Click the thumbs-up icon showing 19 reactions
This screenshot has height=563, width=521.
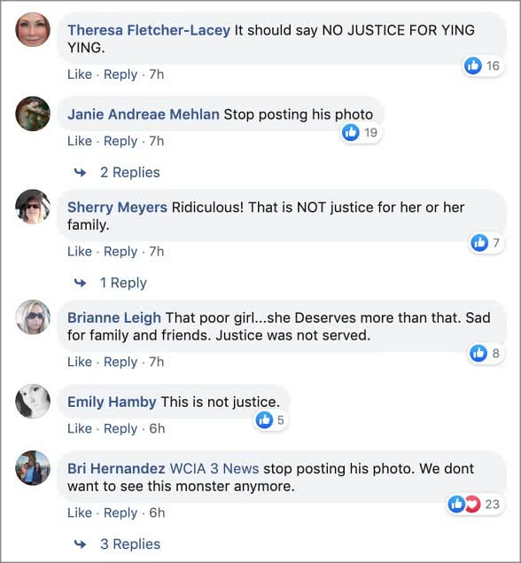351,132
